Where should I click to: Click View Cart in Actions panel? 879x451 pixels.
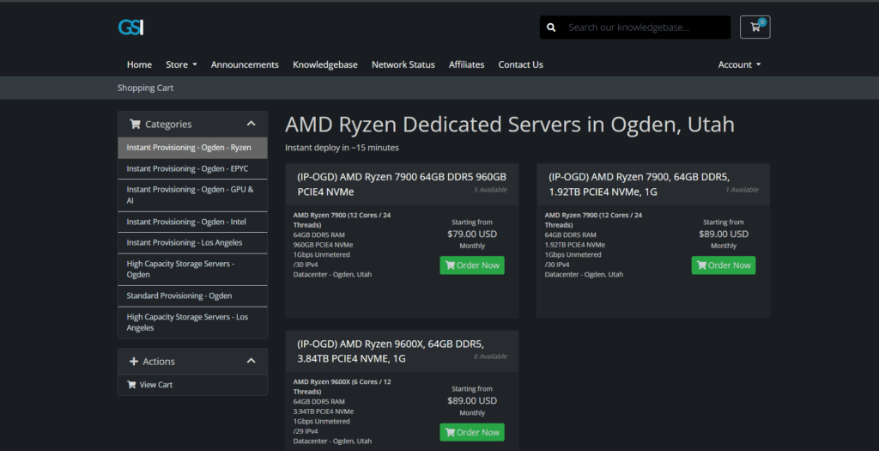point(192,385)
